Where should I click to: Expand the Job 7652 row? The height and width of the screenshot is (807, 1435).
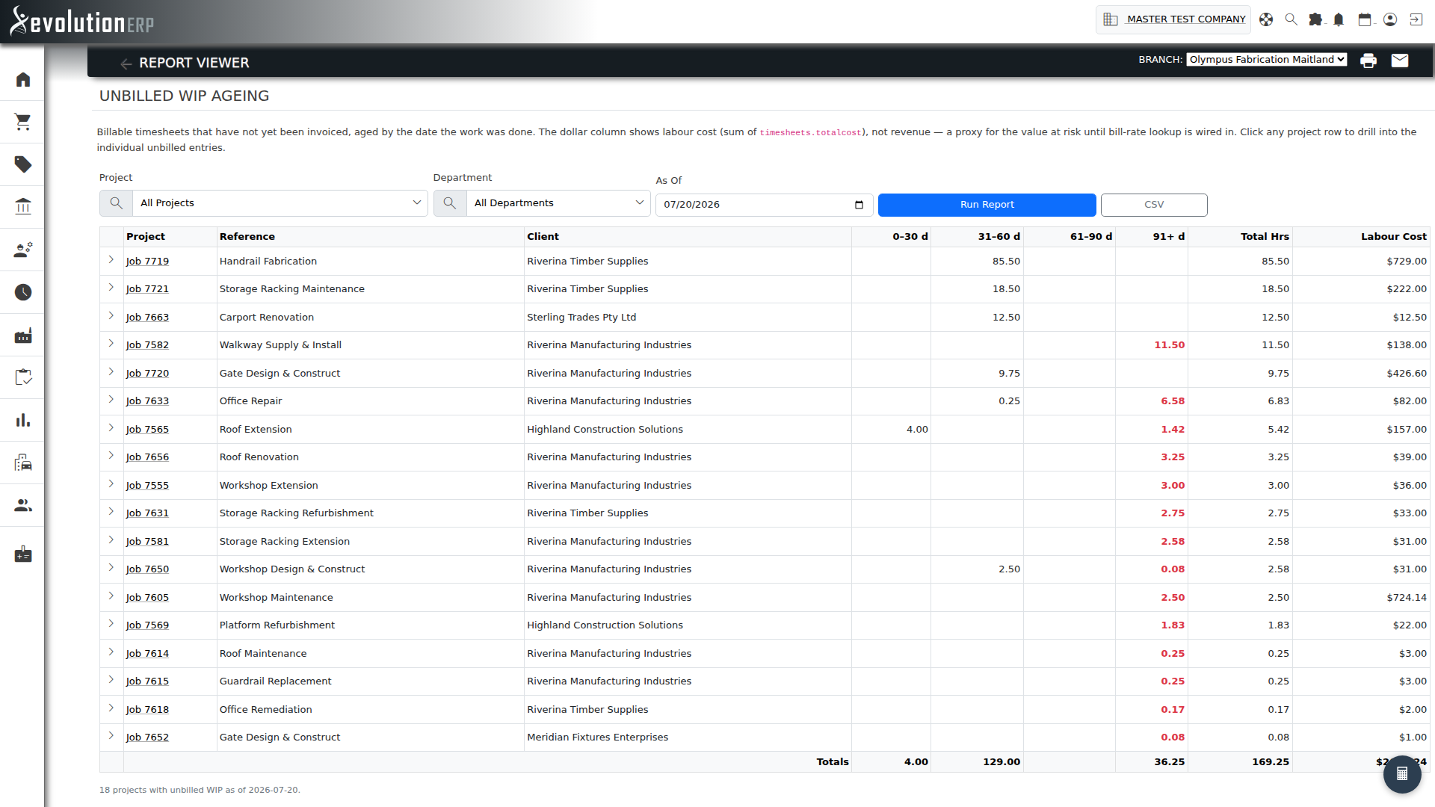pos(111,736)
